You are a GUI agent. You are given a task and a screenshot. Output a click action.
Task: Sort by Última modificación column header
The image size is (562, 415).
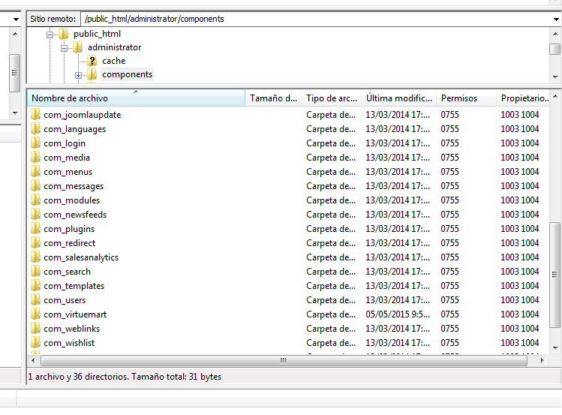(398, 98)
